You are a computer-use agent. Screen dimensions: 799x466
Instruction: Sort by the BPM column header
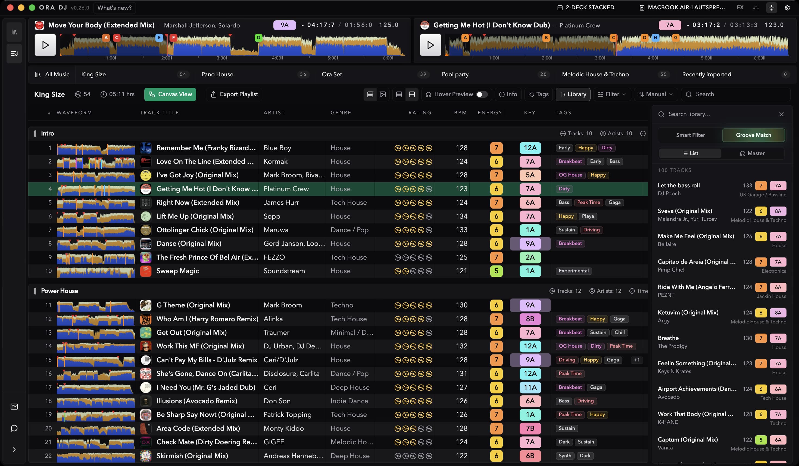(x=460, y=113)
